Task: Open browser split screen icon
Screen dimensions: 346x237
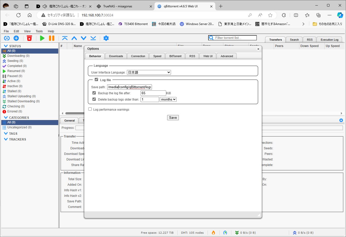Action: (296, 15)
